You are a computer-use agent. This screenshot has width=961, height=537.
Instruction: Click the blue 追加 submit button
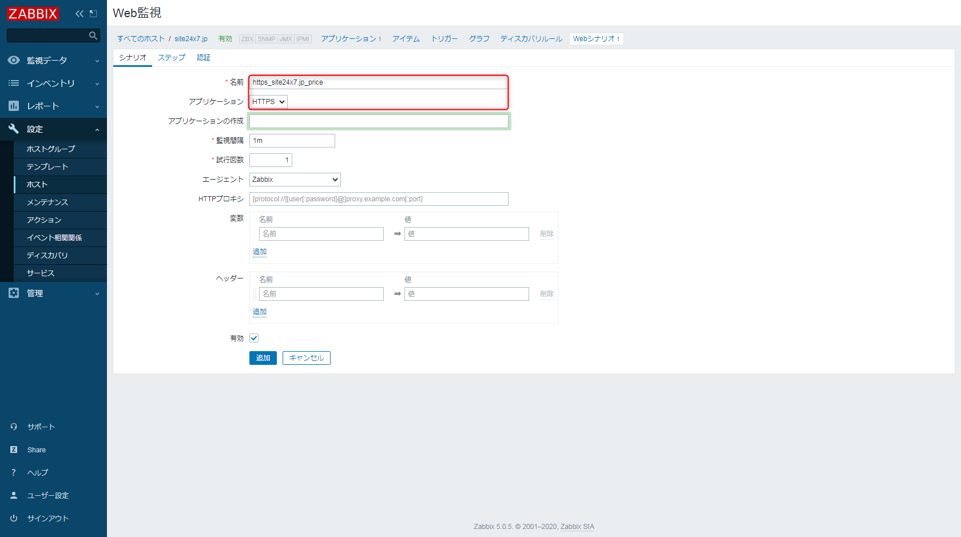point(263,358)
